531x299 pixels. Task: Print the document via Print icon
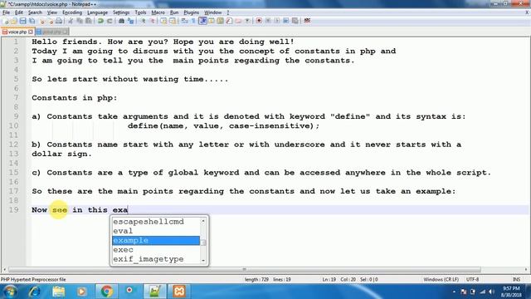(x=59, y=21)
